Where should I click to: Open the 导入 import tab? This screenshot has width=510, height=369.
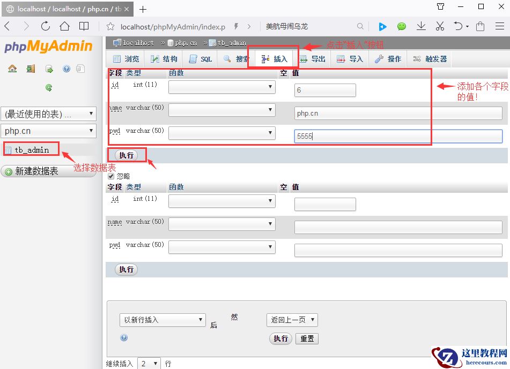click(350, 59)
